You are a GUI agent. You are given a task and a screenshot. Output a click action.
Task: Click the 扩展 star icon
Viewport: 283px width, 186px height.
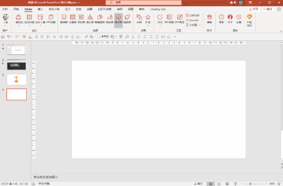pos(148,17)
